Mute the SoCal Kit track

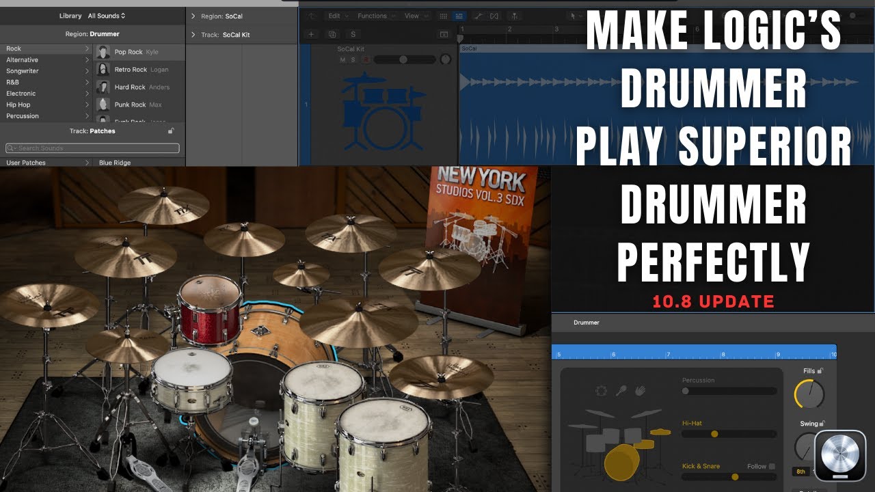(343, 59)
